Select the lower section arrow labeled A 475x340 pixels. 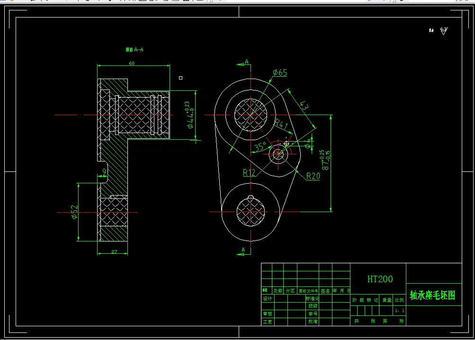click(243, 251)
